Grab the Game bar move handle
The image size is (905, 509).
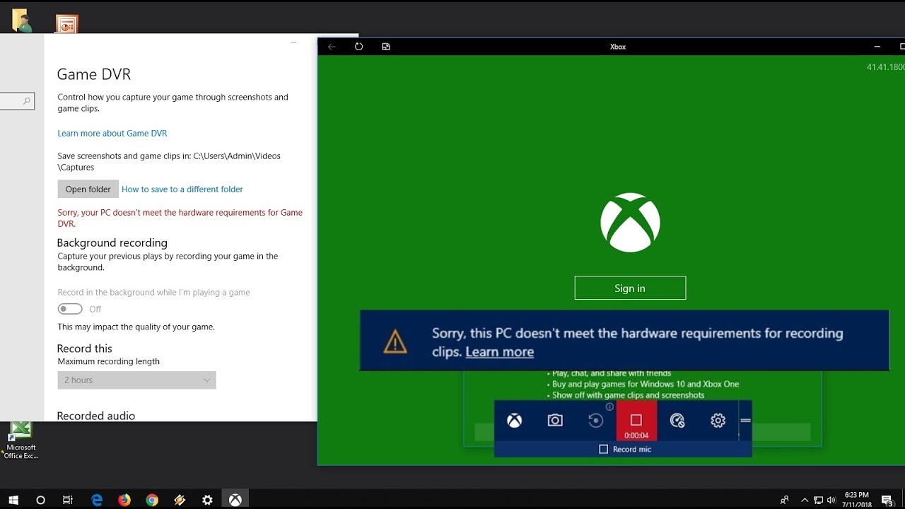[745, 421]
